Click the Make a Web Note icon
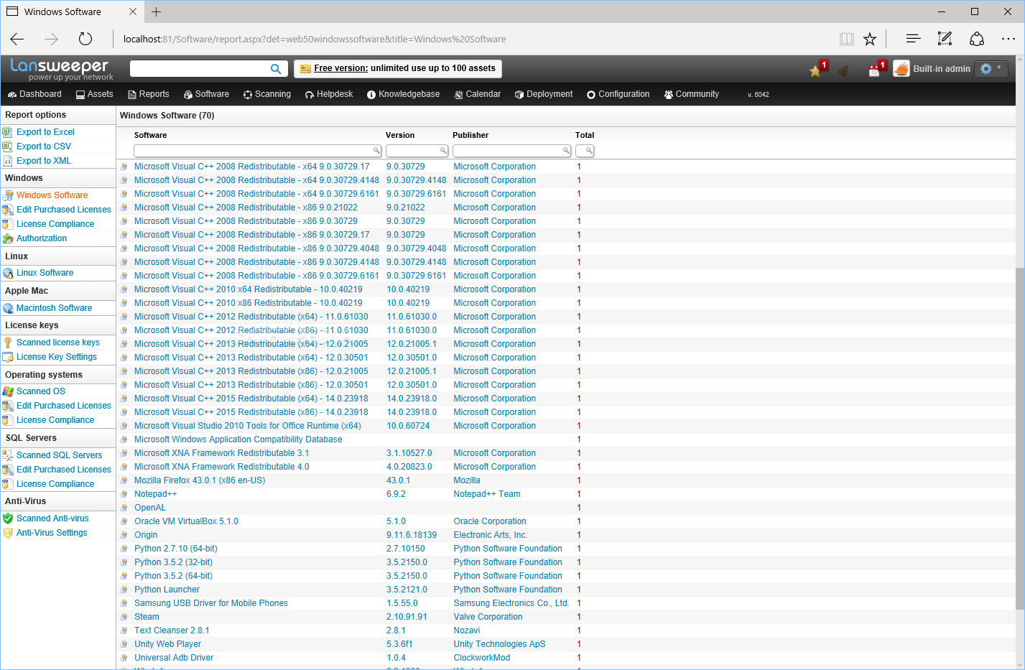 pos(945,39)
